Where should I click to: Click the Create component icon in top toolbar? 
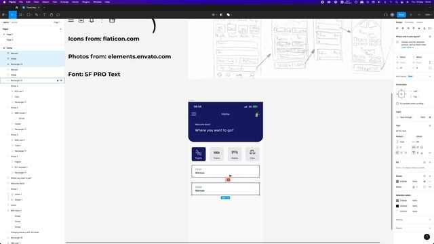pyautogui.click(x=213, y=15)
